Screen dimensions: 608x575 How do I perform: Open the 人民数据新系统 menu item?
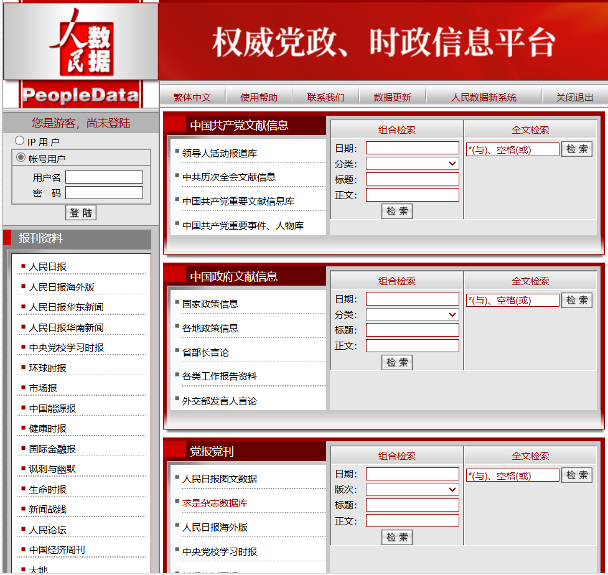point(484,97)
